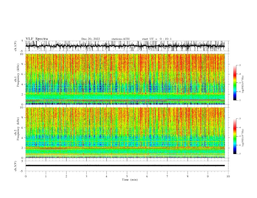Click the "VLF Spectra" title text

[x=37, y=39]
